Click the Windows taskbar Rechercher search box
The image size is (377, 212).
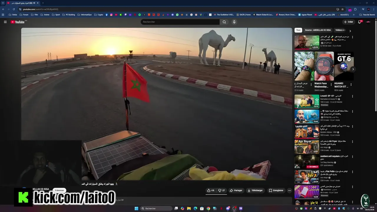(156, 208)
